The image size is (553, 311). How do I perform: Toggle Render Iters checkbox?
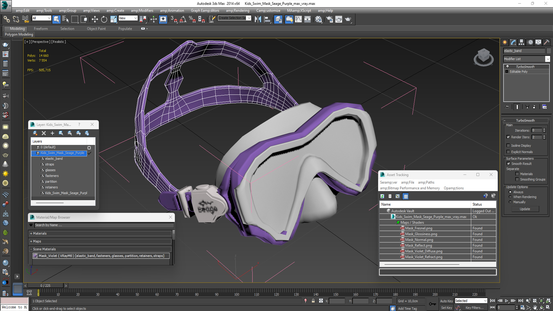click(x=508, y=137)
